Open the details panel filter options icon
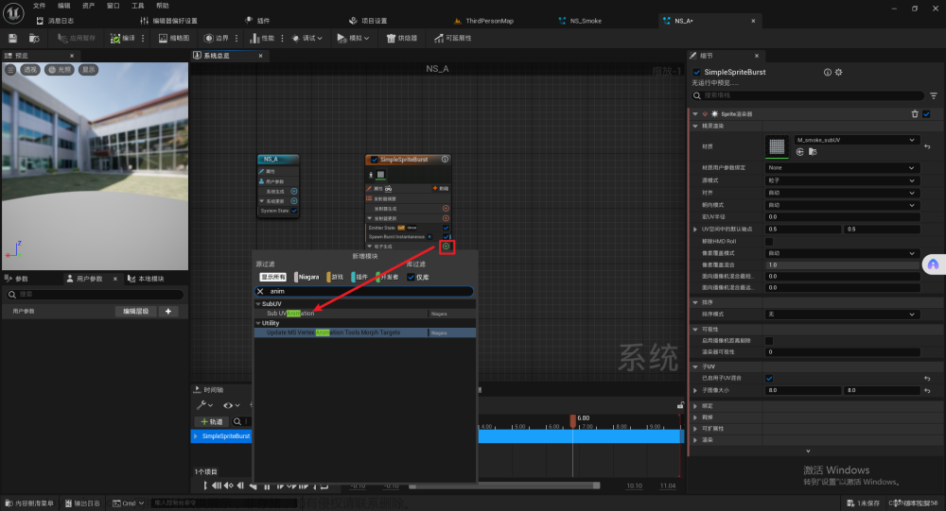Image resolution: width=946 pixels, height=511 pixels. coord(934,95)
